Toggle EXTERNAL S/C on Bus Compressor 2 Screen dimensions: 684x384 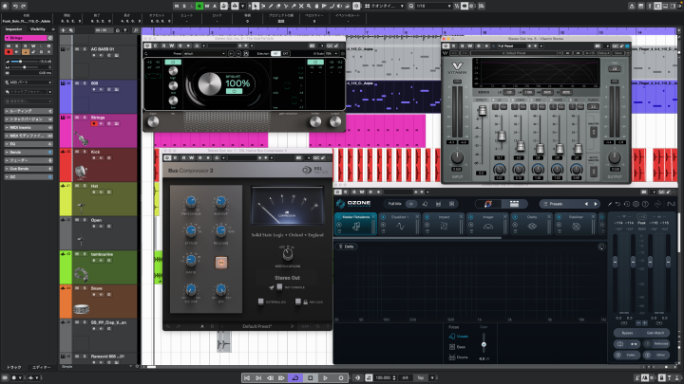click(x=260, y=302)
